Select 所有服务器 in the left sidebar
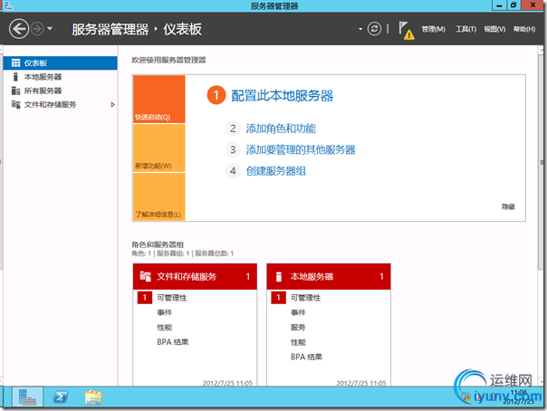Image resolution: width=547 pixels, height=411 pixels. click(61, 91)
